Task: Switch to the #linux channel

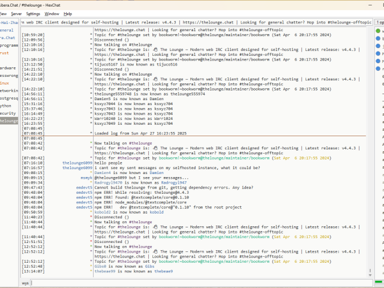Action: (5, 83)
